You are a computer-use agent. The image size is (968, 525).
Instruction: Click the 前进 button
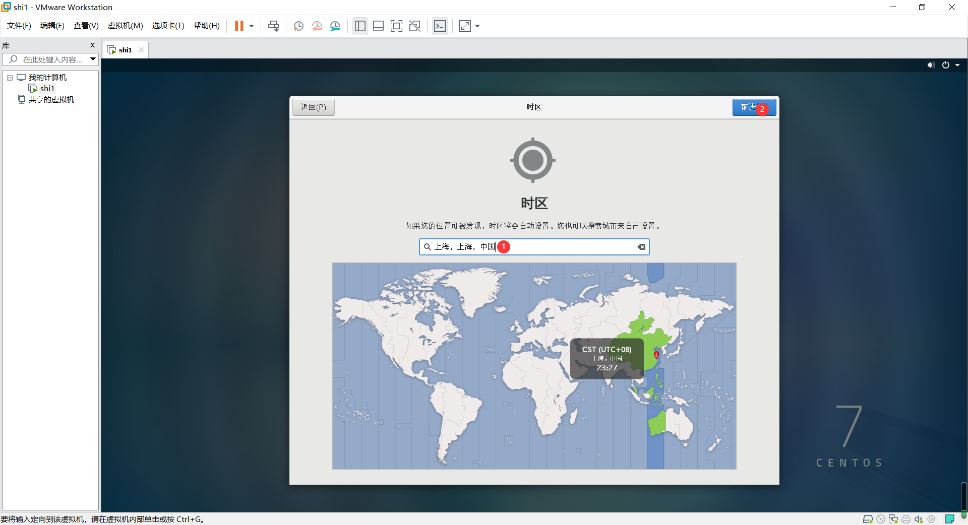[x=754, y=107]
